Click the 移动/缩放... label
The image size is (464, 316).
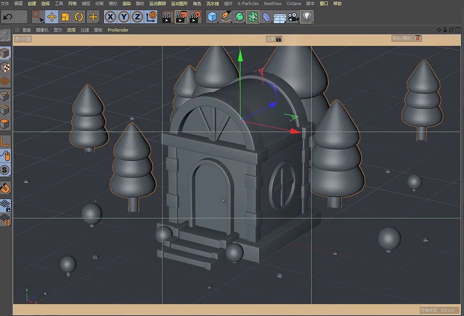click(x=403, y=38)
